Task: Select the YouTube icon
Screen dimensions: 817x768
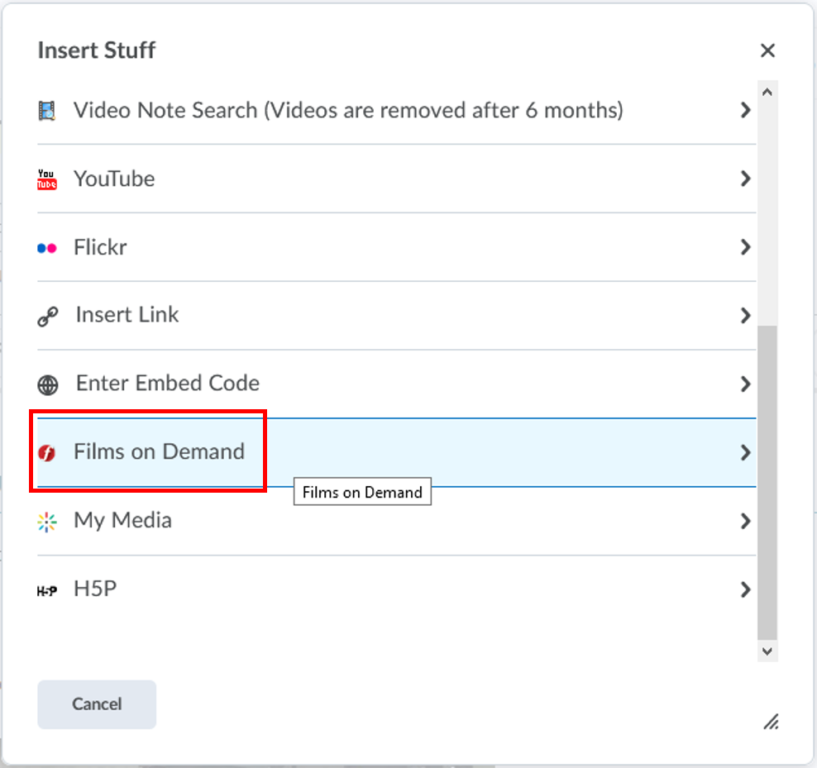Action: (47, 179)
